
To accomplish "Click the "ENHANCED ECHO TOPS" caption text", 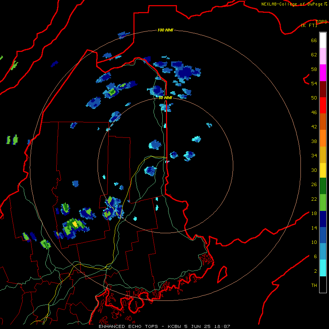I will point(128,326).
